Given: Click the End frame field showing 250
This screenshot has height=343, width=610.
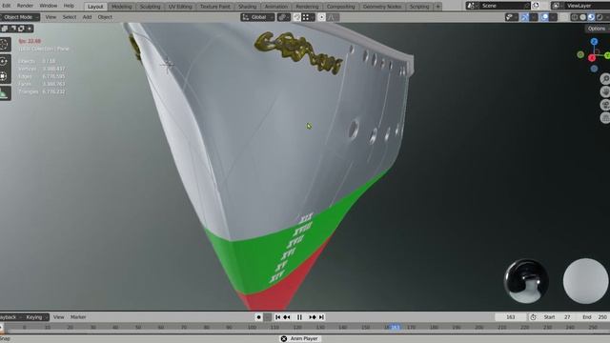Looking at the screenshot, I should (x=594, y=317).
